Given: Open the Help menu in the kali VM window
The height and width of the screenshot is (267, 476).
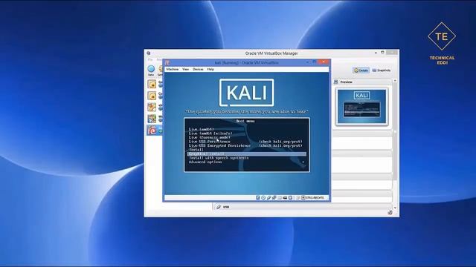Looking at the screenshot, I should pos(210,69).
